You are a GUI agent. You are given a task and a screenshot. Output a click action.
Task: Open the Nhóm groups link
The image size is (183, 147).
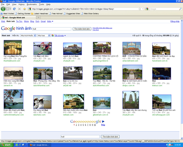[26, 21]
